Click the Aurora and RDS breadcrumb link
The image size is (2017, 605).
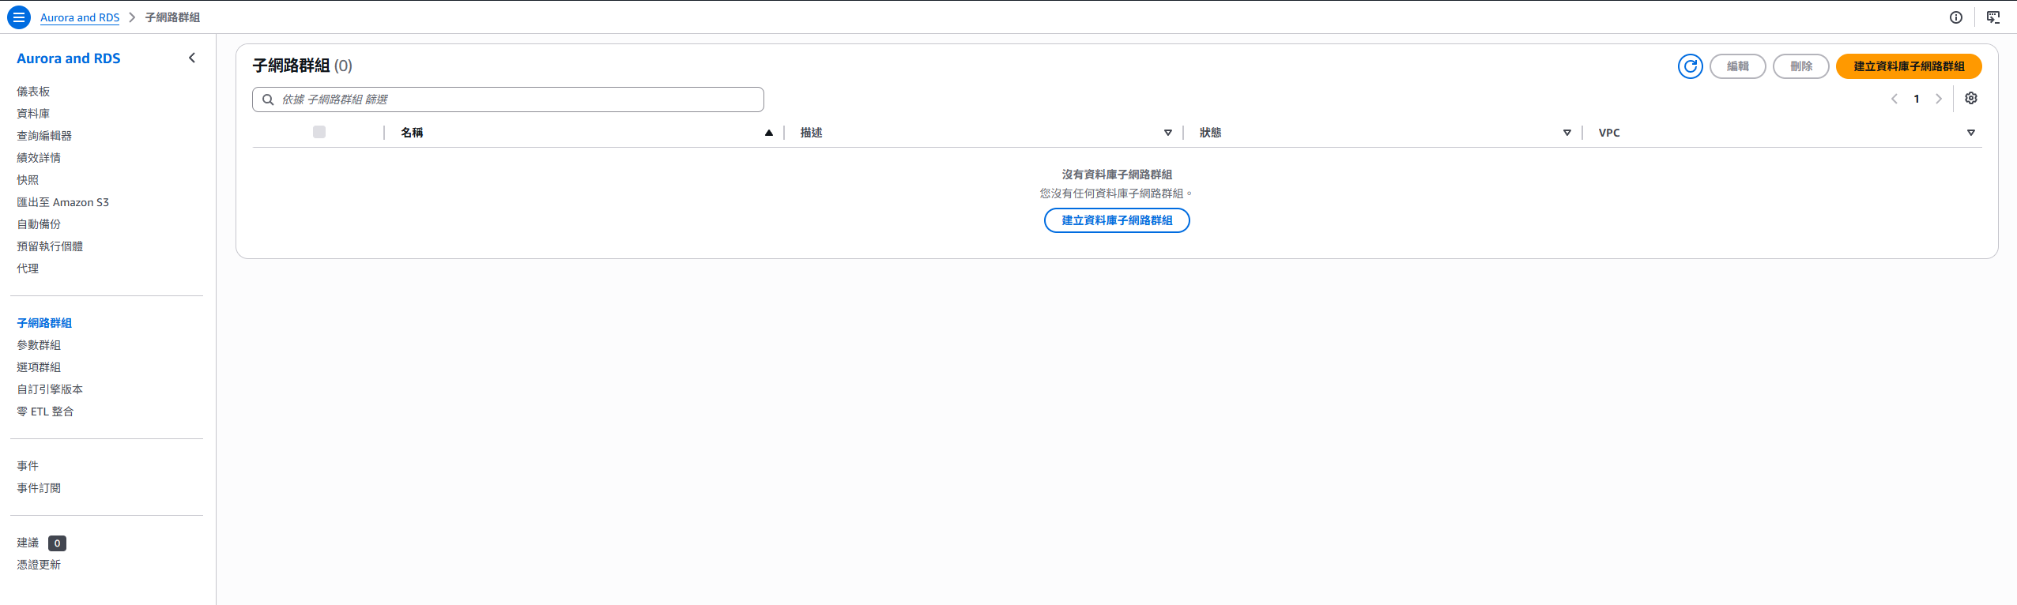click(x=80, y=17)
